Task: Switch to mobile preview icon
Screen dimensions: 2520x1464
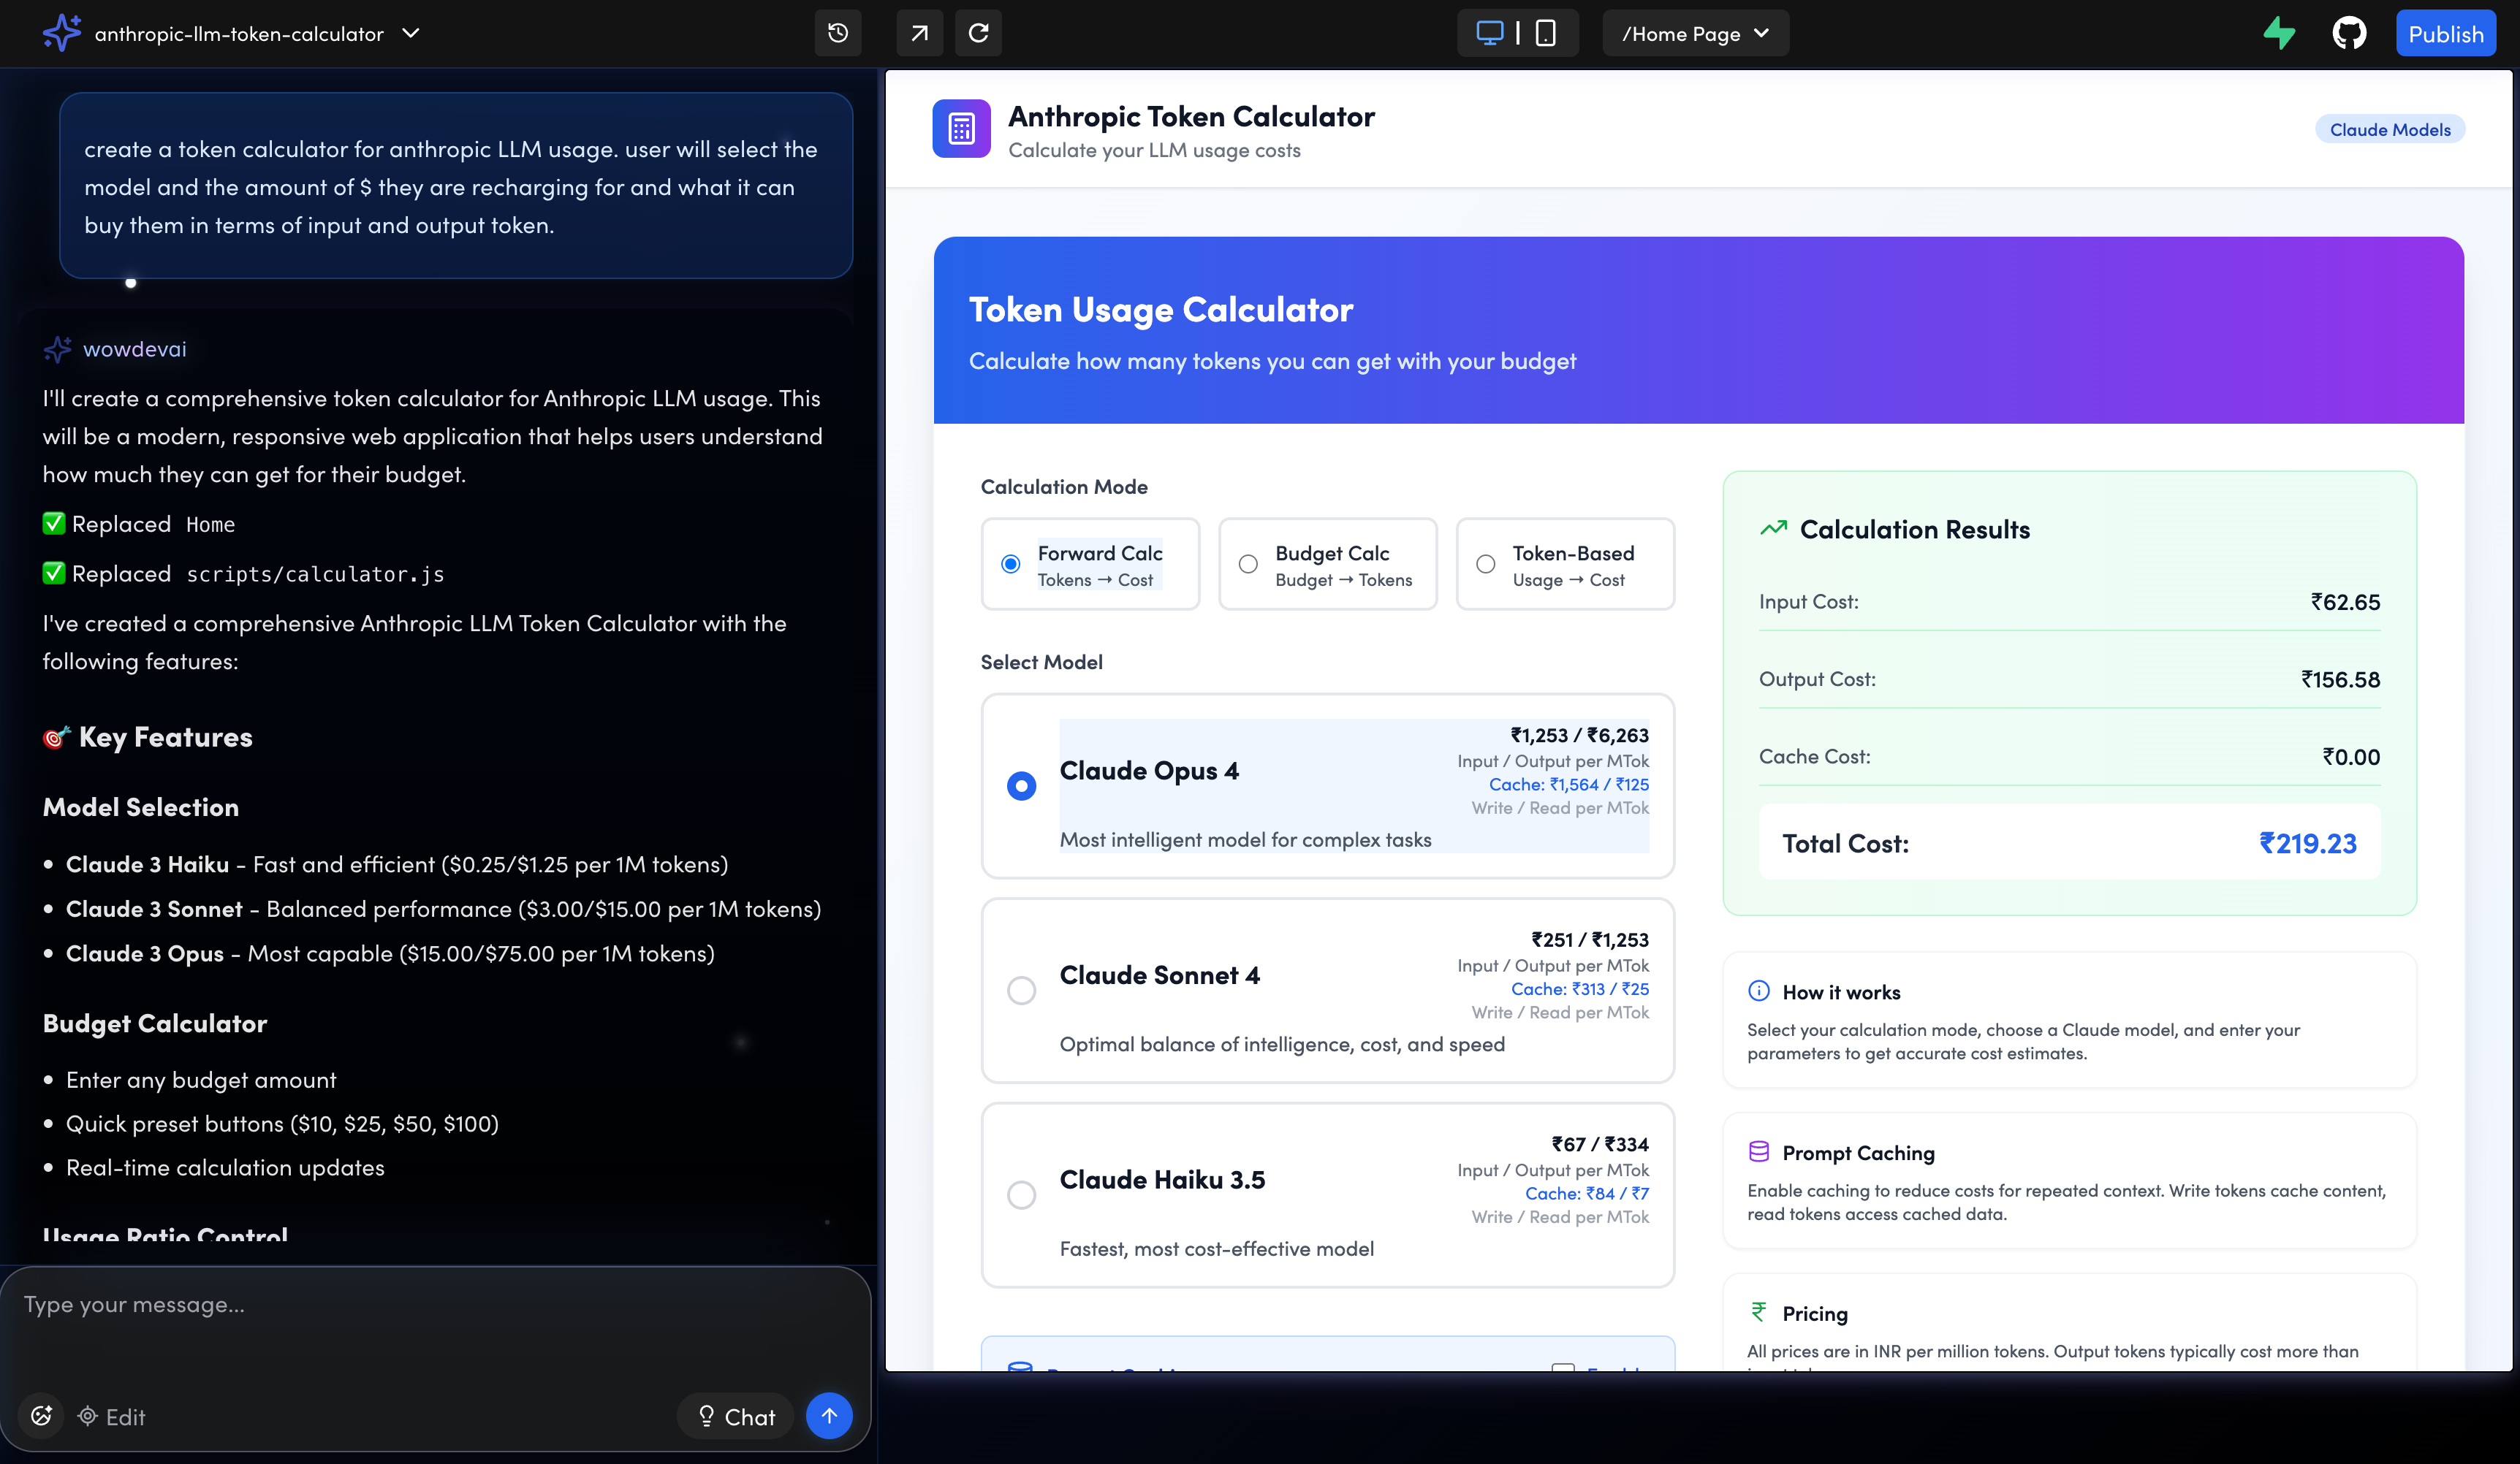Action: pos(1545,33)
